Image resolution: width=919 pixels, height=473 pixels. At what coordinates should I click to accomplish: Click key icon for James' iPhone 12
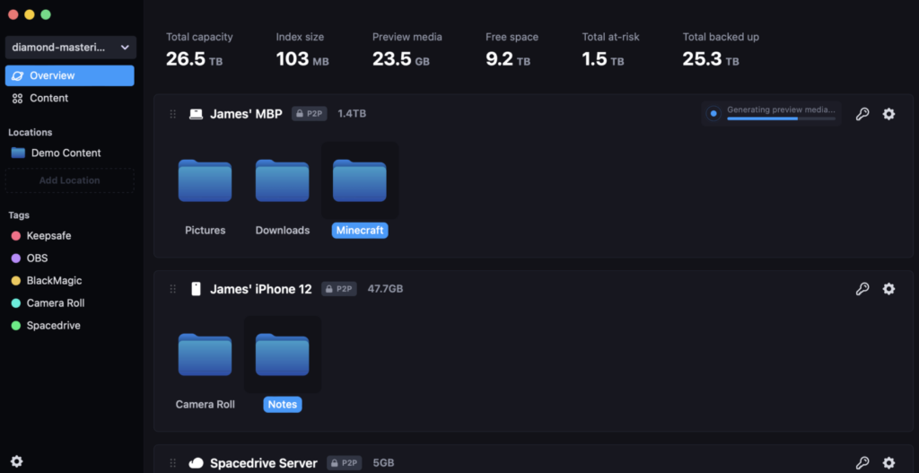point(862,289)
